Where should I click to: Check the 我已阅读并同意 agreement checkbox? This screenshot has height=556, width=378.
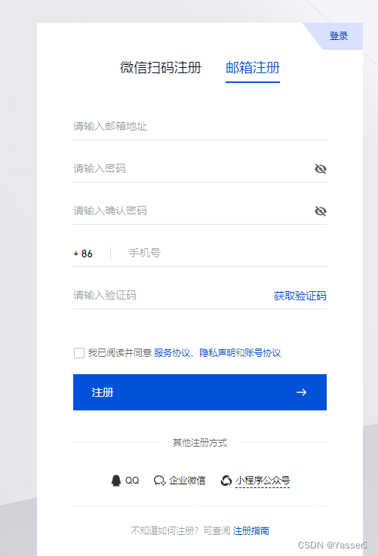pos(78,353)
